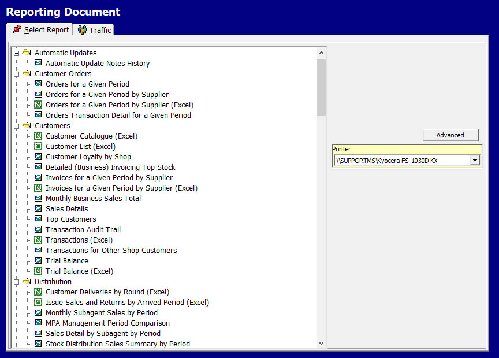Click the Automatic Update Notes History report icon

pos(38,64)
